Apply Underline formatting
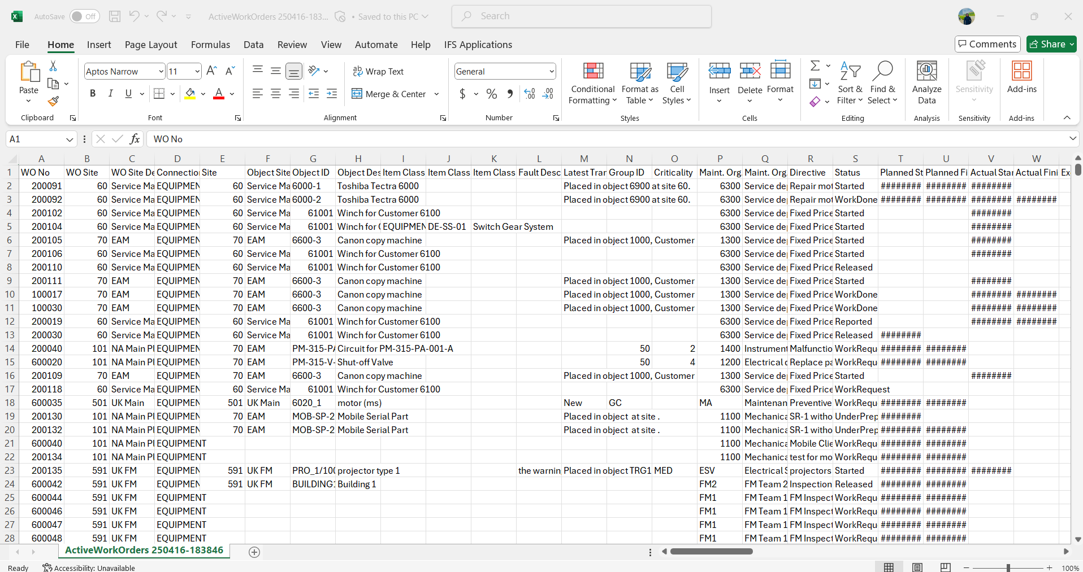Screen dimensions: 1083x572 pyautogui.click(x=128, y=94)
